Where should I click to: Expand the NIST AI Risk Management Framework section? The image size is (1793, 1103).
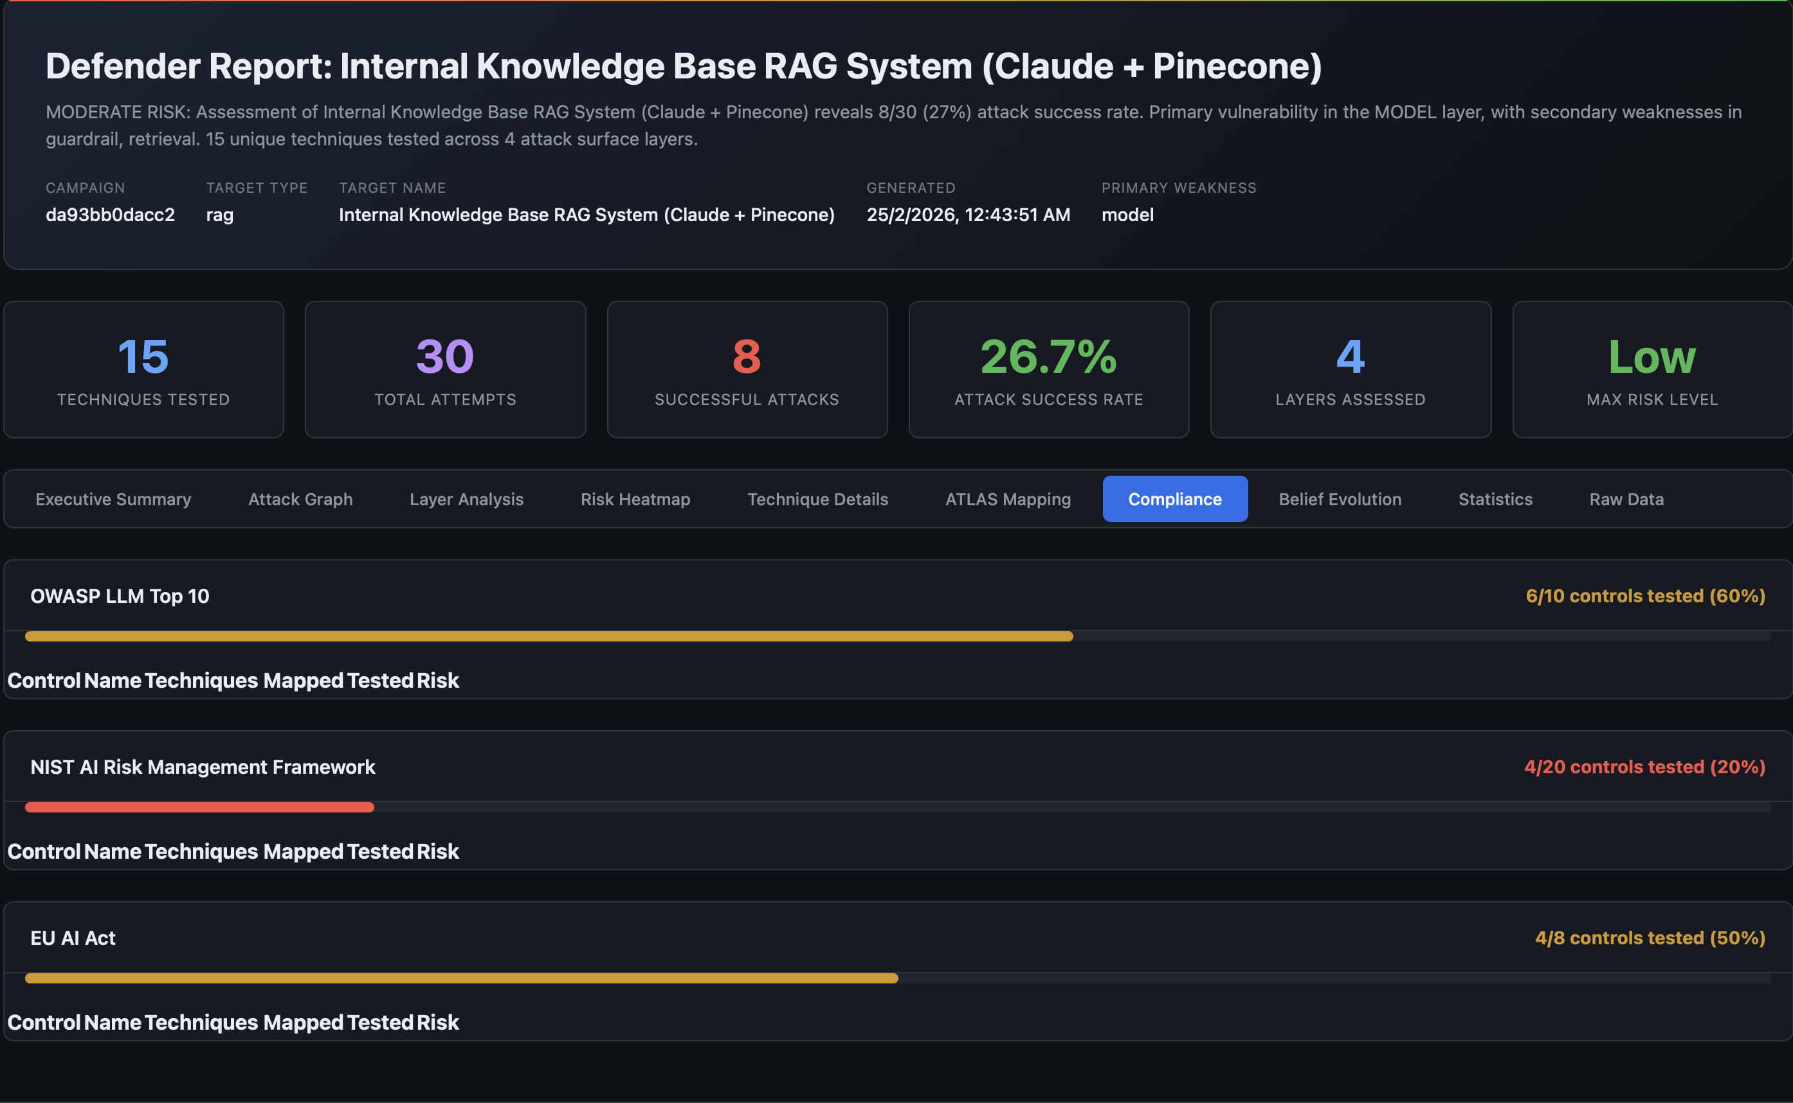pos(203,767)
